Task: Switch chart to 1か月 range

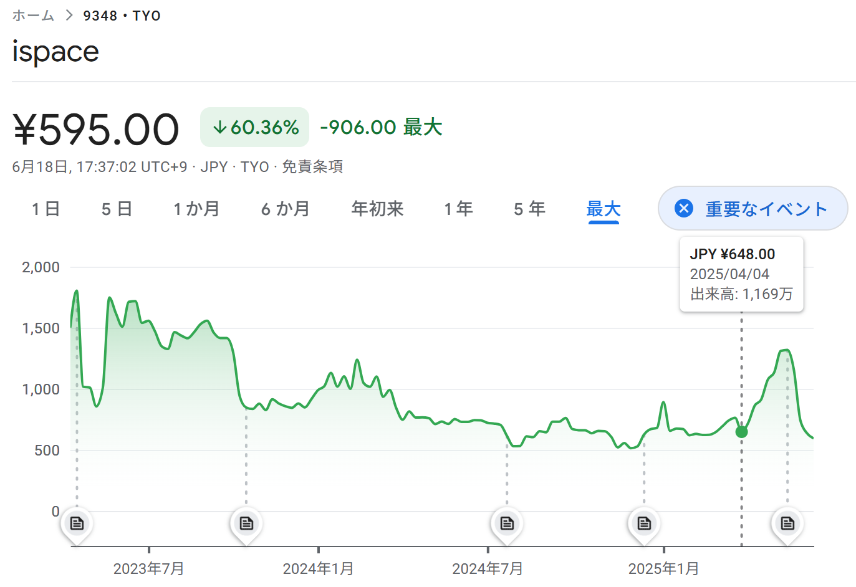Action: [x=196, y=209]
